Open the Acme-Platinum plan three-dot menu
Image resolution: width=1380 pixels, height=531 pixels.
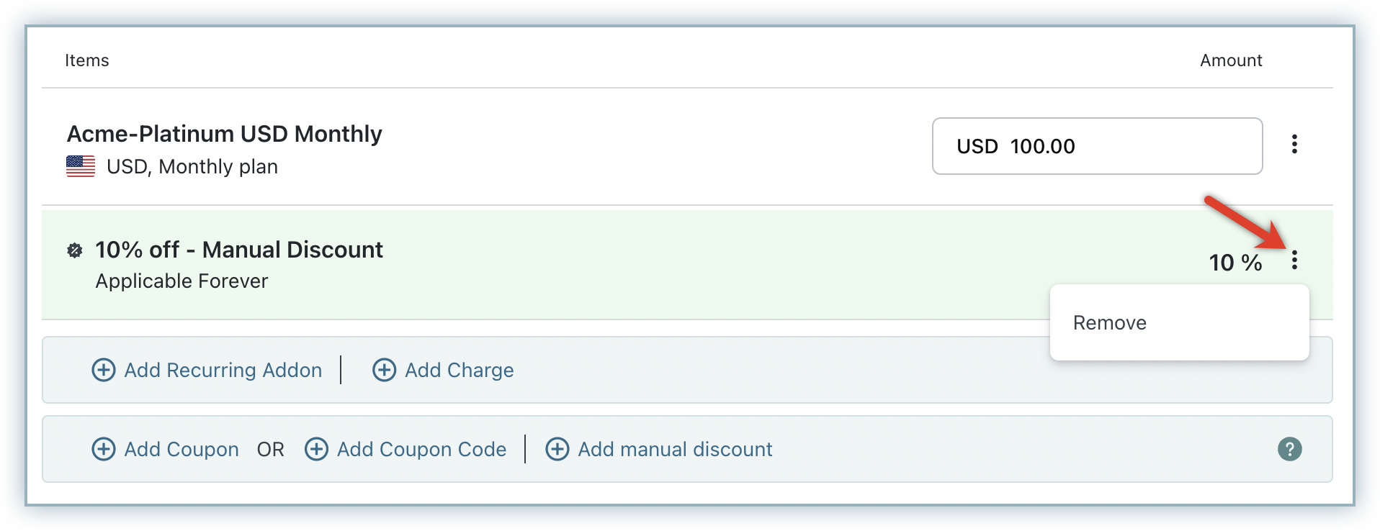tap(1294, 145)
